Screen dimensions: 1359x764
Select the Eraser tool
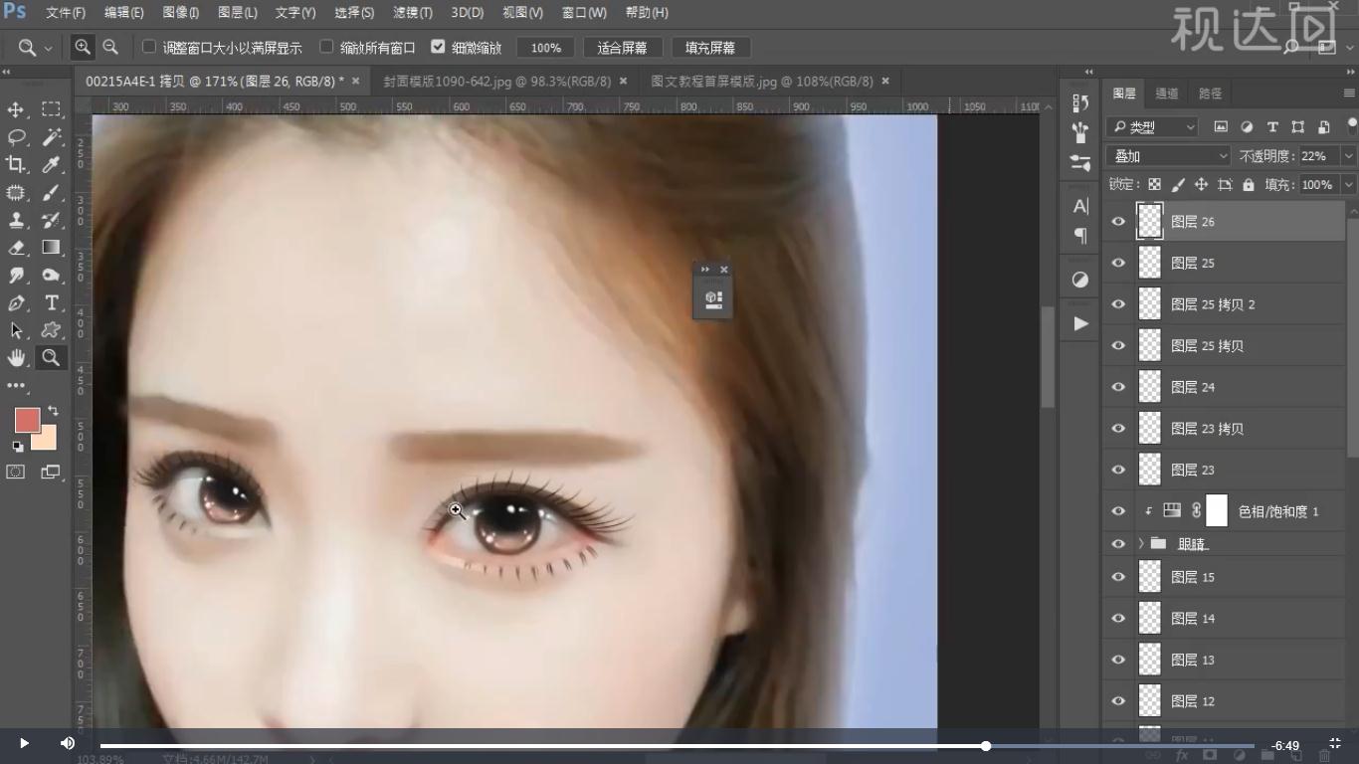(x=16, y=248)
